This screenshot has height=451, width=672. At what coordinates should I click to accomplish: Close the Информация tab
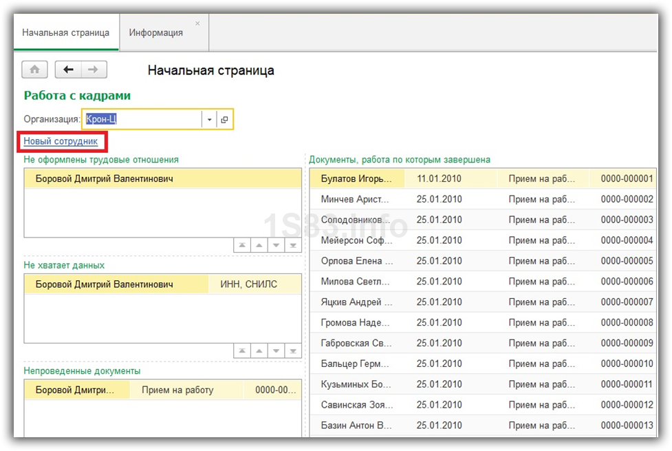(x=198, y=23)
